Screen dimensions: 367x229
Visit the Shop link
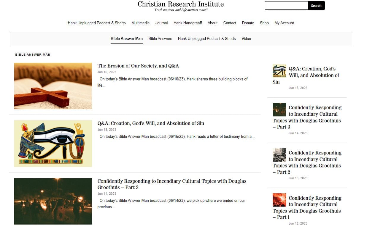(264, 23)
